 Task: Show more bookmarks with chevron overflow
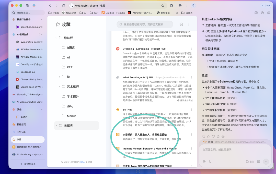[177, 13]
